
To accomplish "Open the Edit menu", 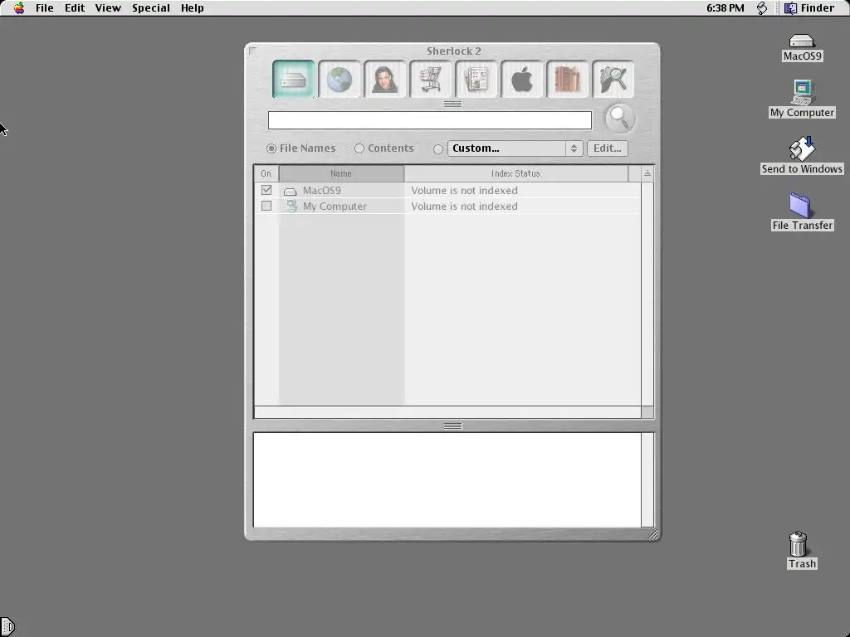I will tap(74, 8).
